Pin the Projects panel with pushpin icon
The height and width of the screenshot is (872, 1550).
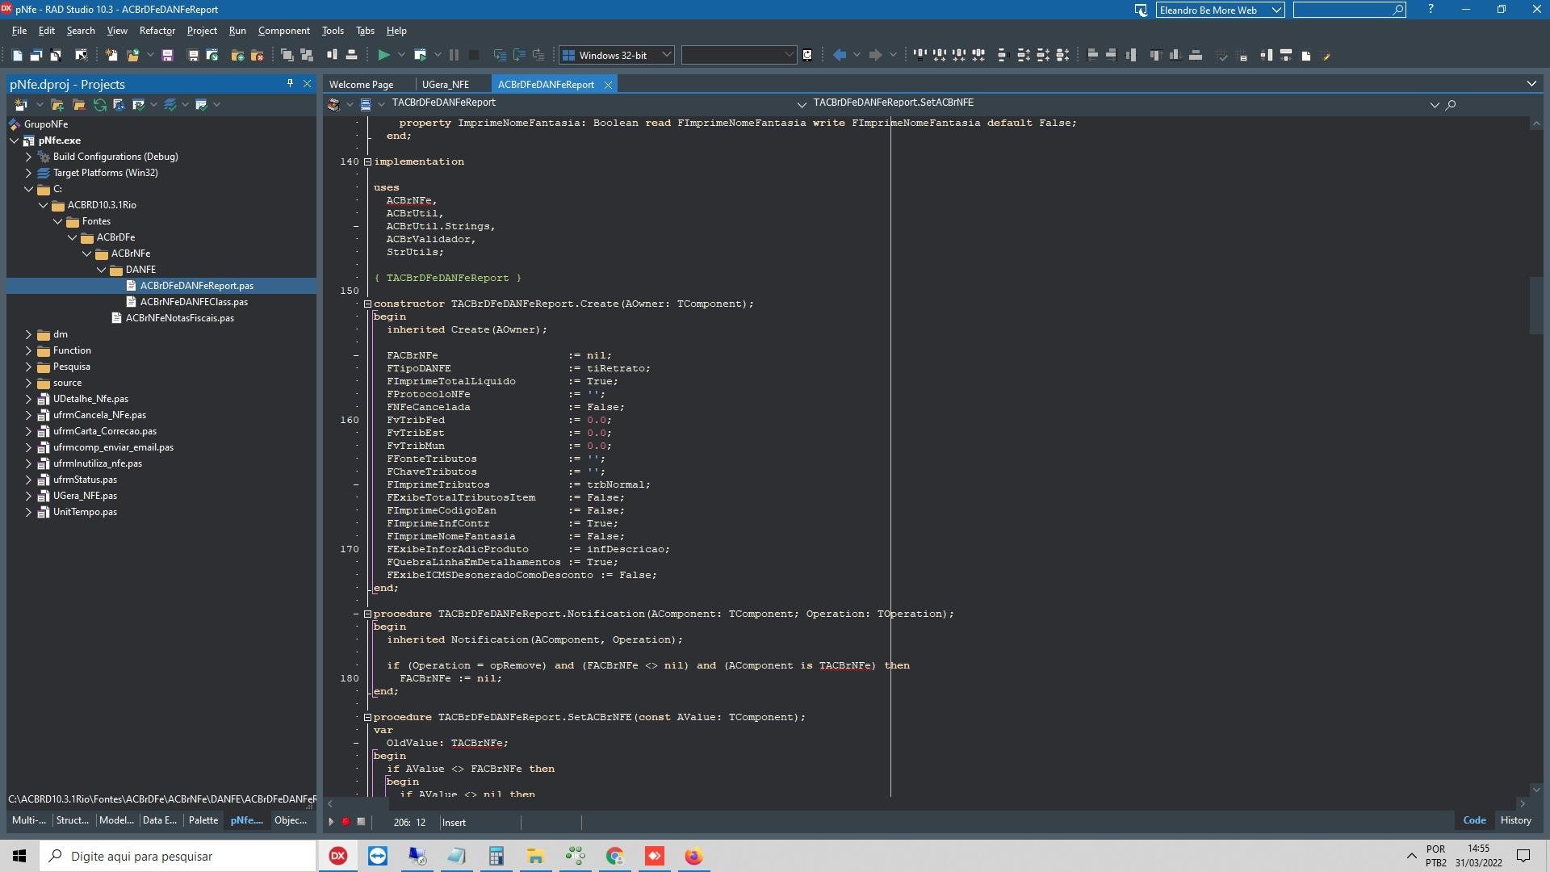tap(290, 83)
